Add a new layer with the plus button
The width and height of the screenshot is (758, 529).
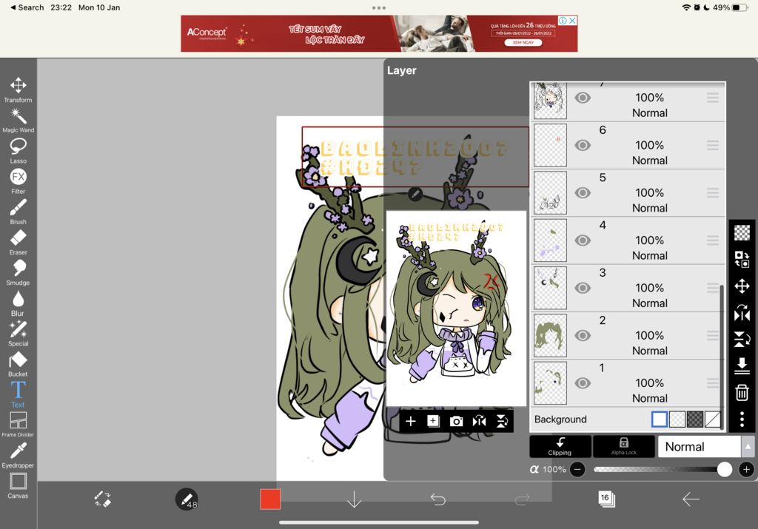tap(411, 421)
